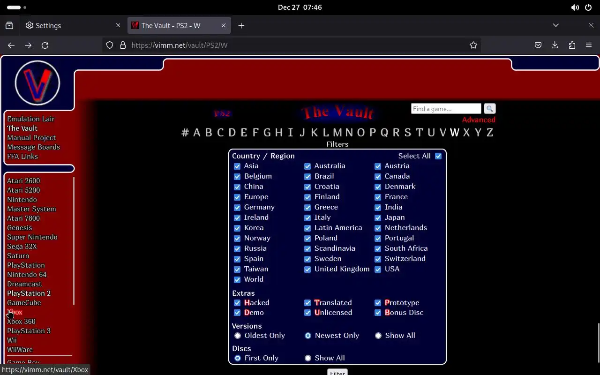Screen dimensions: 600x375
Task: Open the Advanced search link
Action: pos(479,120)
